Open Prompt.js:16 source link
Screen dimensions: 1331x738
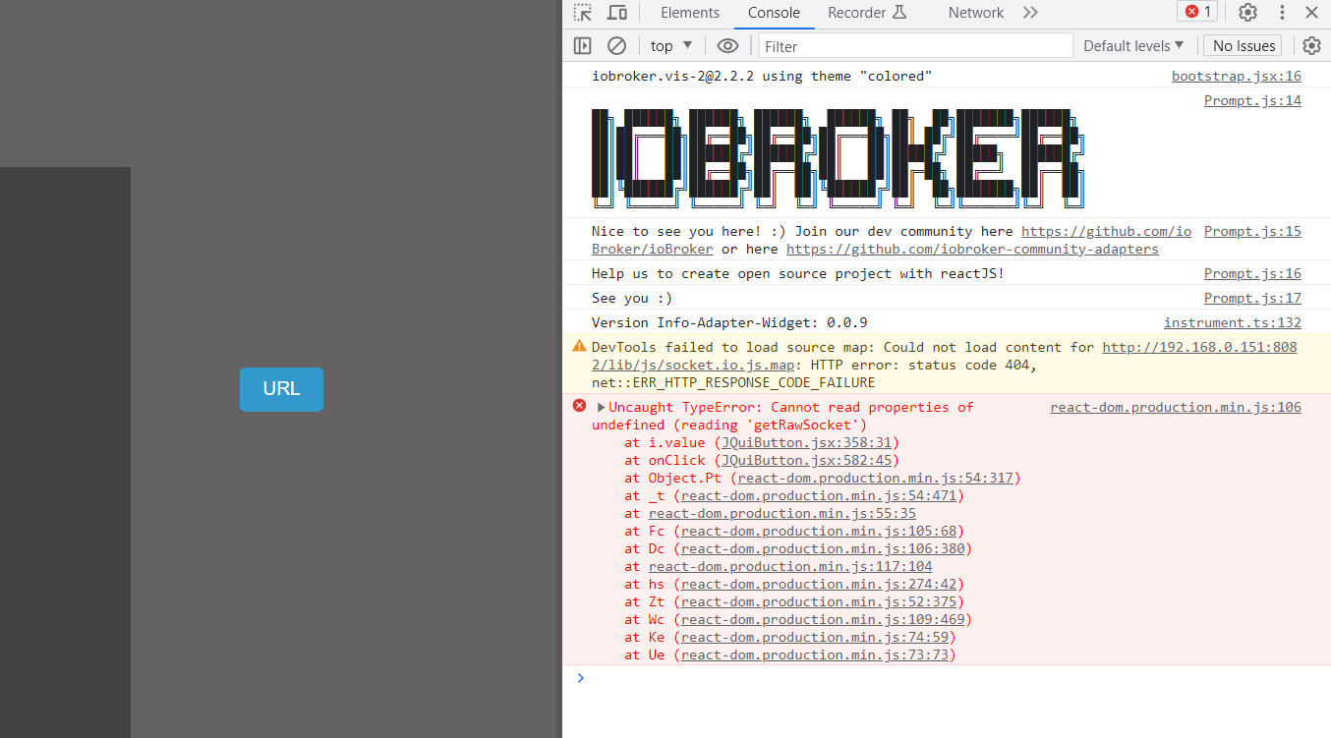pos(1252,273)
